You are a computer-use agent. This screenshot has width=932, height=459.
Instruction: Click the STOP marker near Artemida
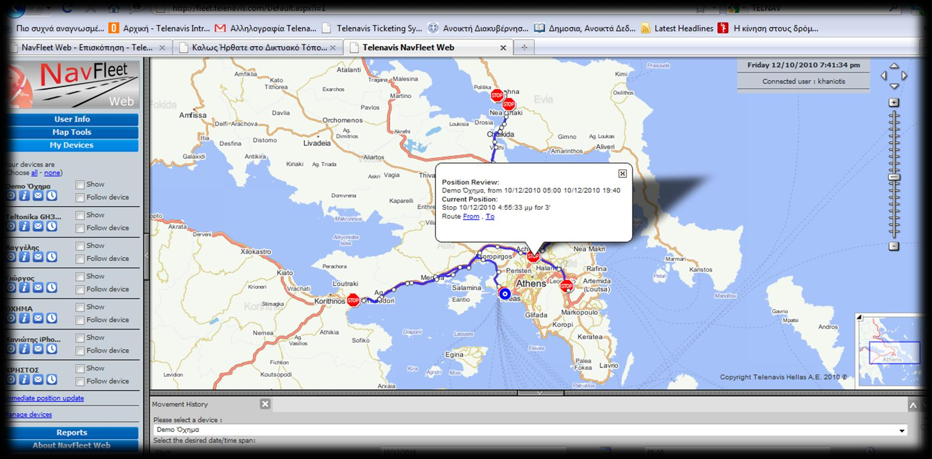point(566,286)
